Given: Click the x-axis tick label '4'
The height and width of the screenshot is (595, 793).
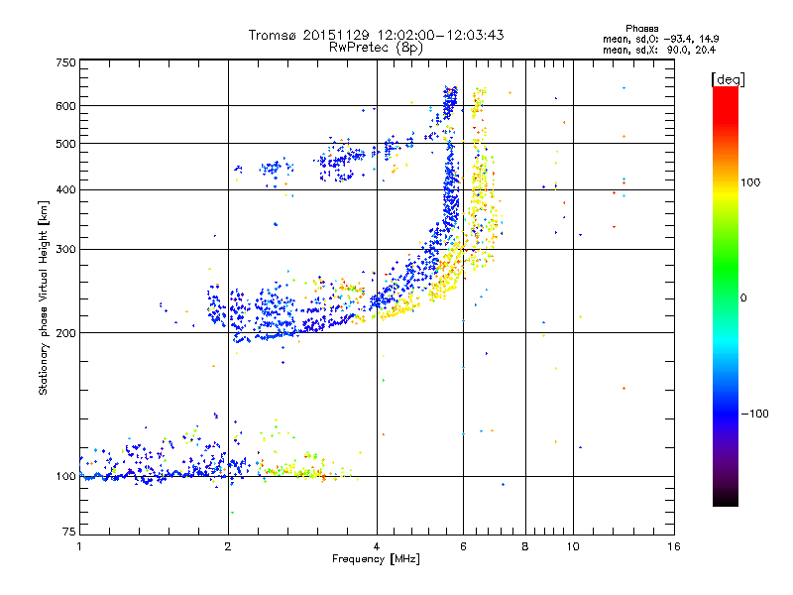Looking at the screenshot, I should click(x=377, y=546).
